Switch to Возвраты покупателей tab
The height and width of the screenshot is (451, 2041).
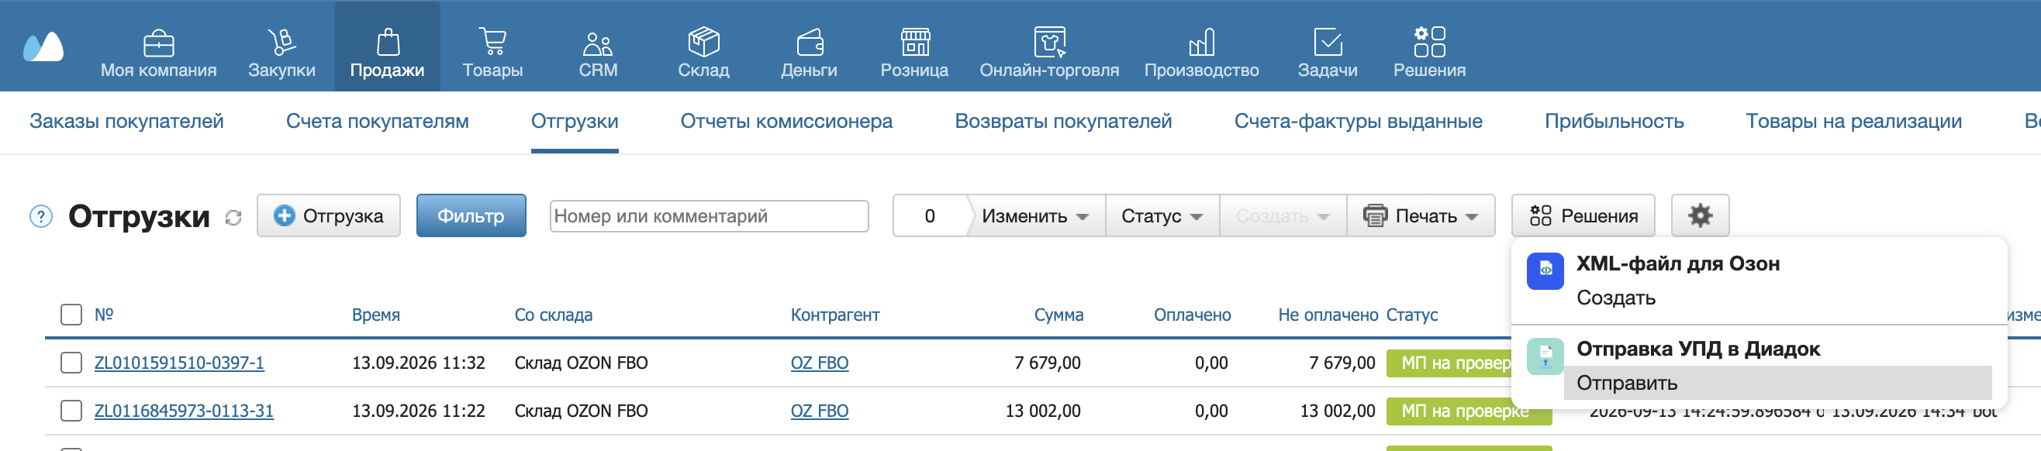[x=1062, y=121]
